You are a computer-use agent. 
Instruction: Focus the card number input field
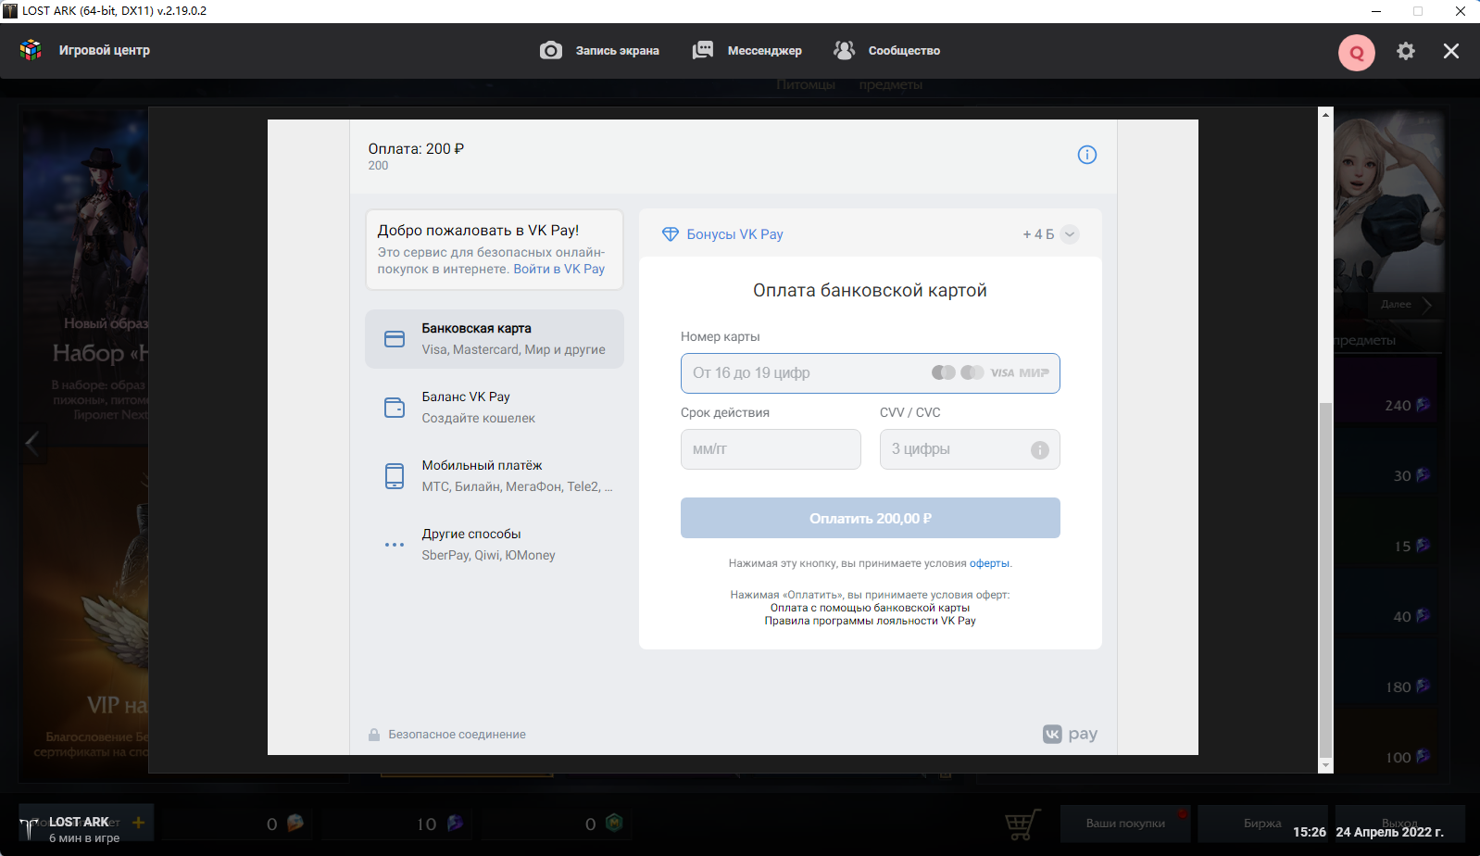click(871, 373)
